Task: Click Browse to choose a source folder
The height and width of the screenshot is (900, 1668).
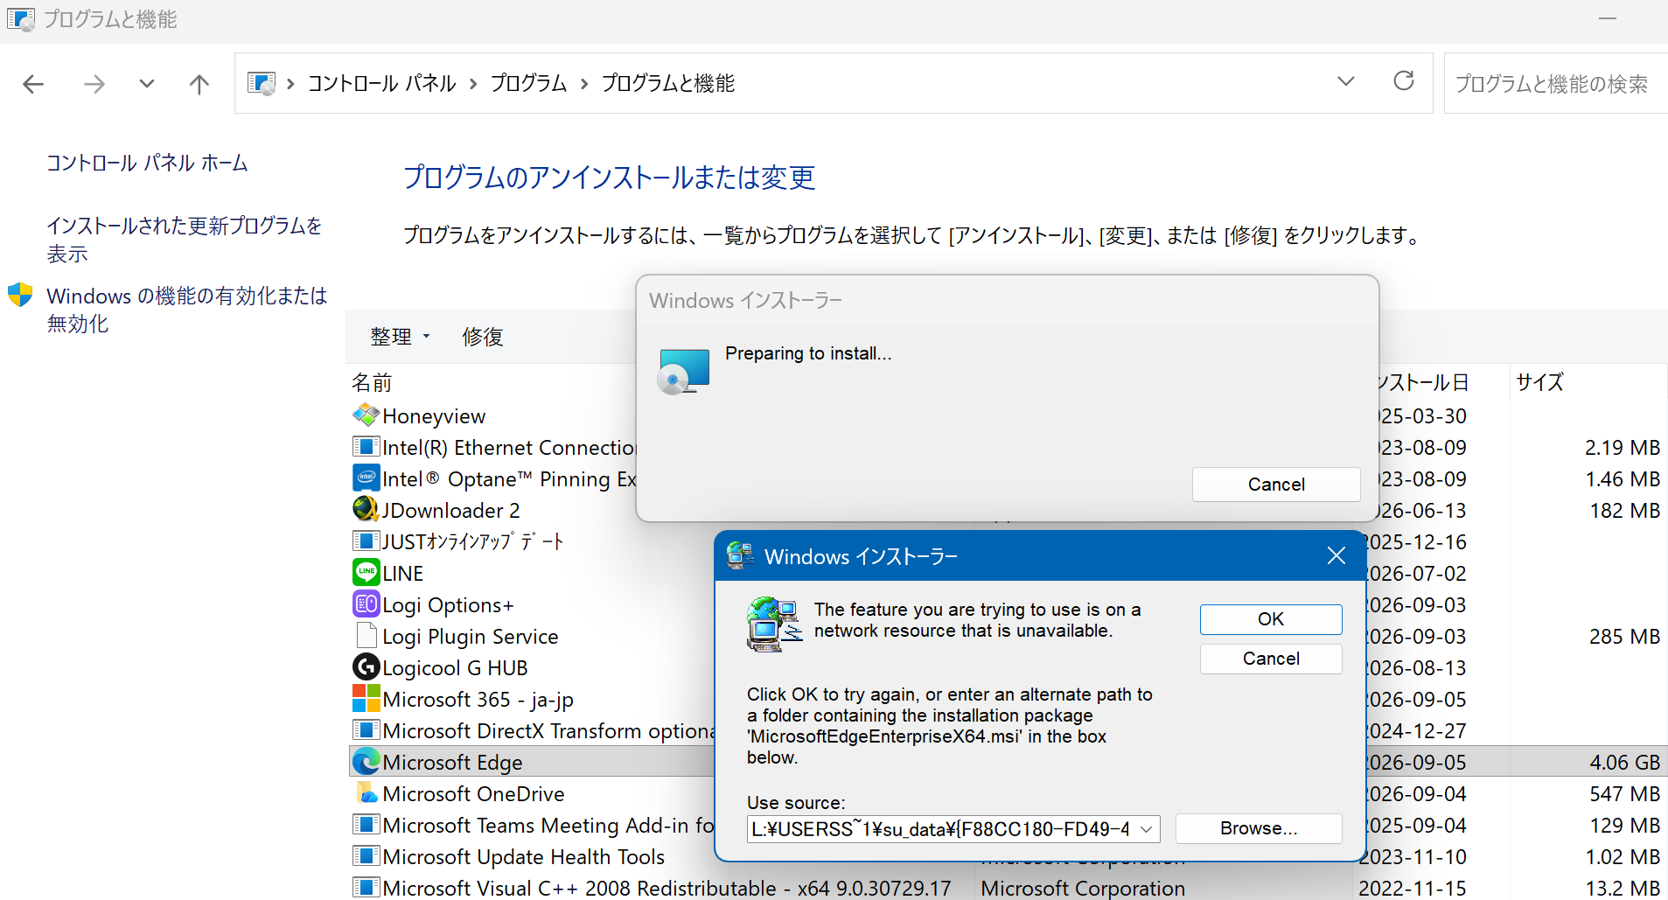Action: (x=1259, y=828)
